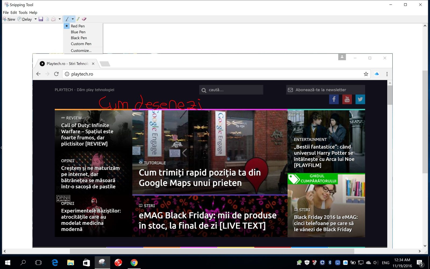Open File Explorer from taskbar
The image size is (430, 269).
(70, 263)
